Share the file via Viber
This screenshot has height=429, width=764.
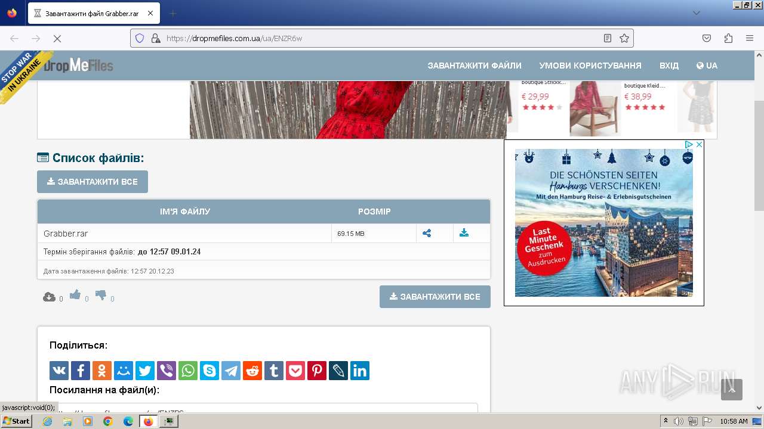click(x=167, y=371)
